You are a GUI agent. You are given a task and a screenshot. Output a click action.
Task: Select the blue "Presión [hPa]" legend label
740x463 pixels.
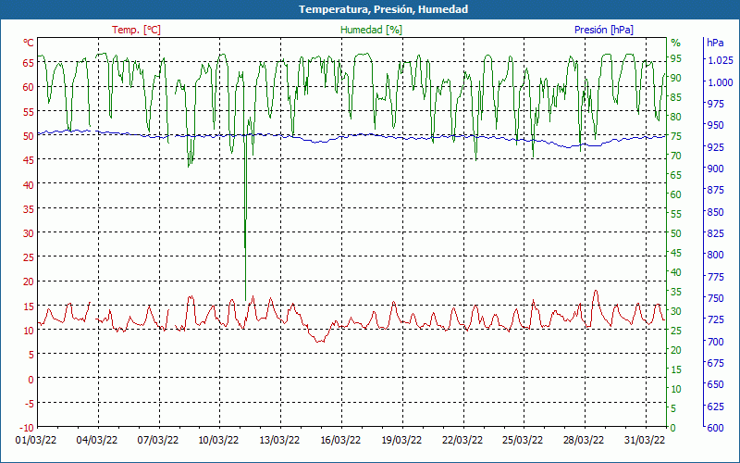tap(604, 30)
